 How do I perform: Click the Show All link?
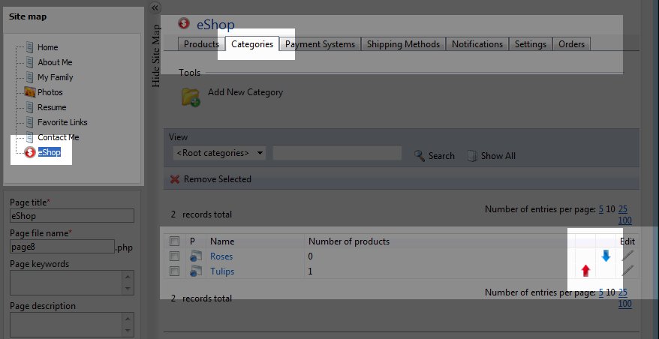coord(498,156)
